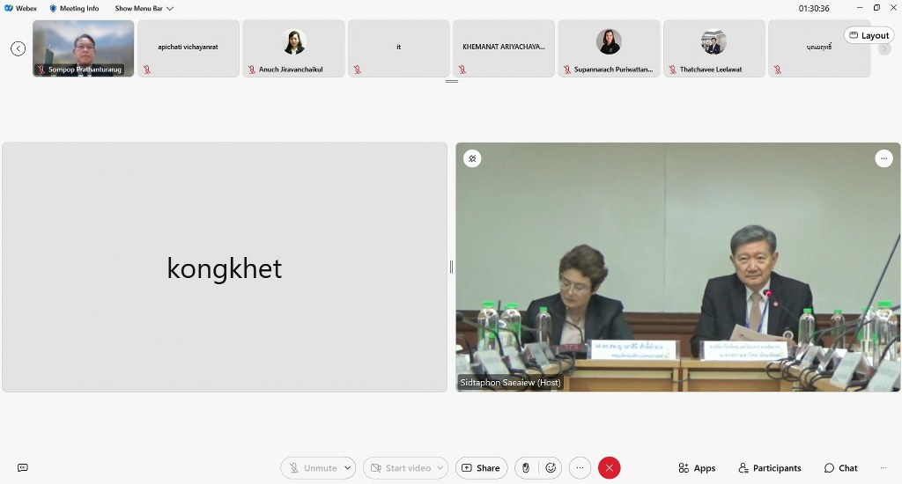The height and width of the screenshot is (484, 902).
Task: Open more options ellipsis beside the reactions button
Action: pyautogui.click(x=580, y=468)
